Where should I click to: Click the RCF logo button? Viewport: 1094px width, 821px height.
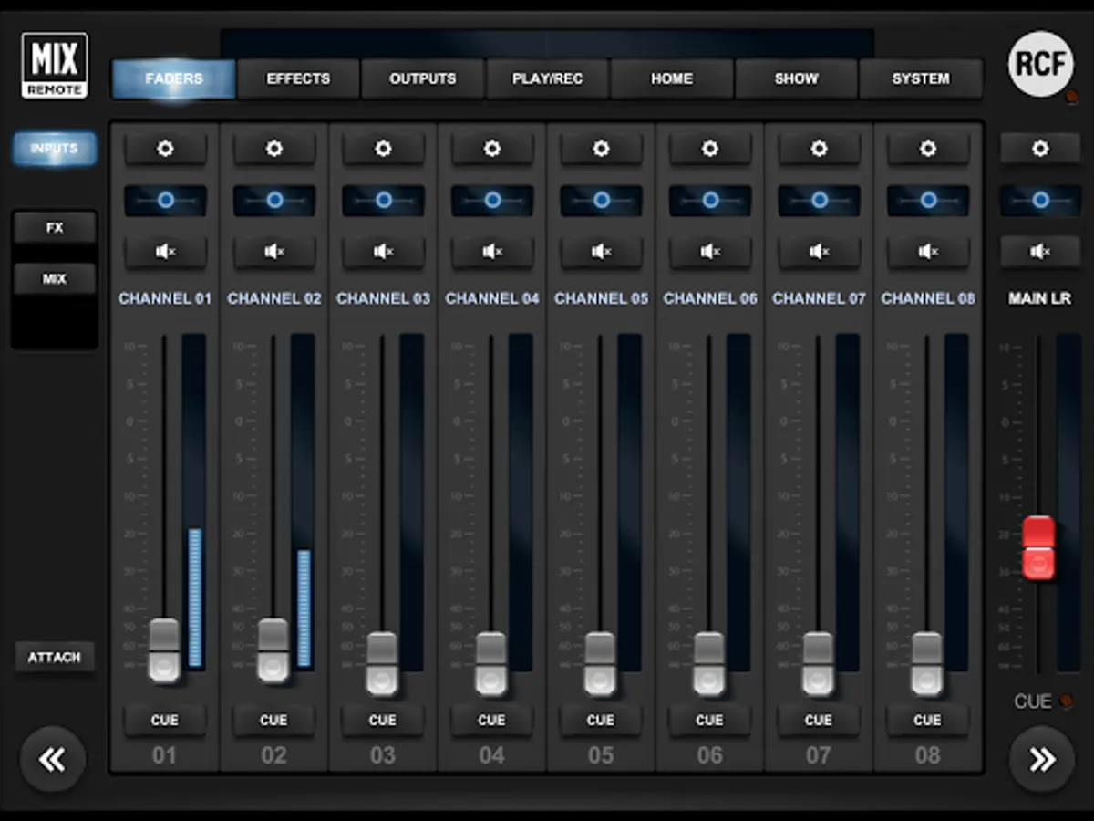click(x=1040, y=64)
